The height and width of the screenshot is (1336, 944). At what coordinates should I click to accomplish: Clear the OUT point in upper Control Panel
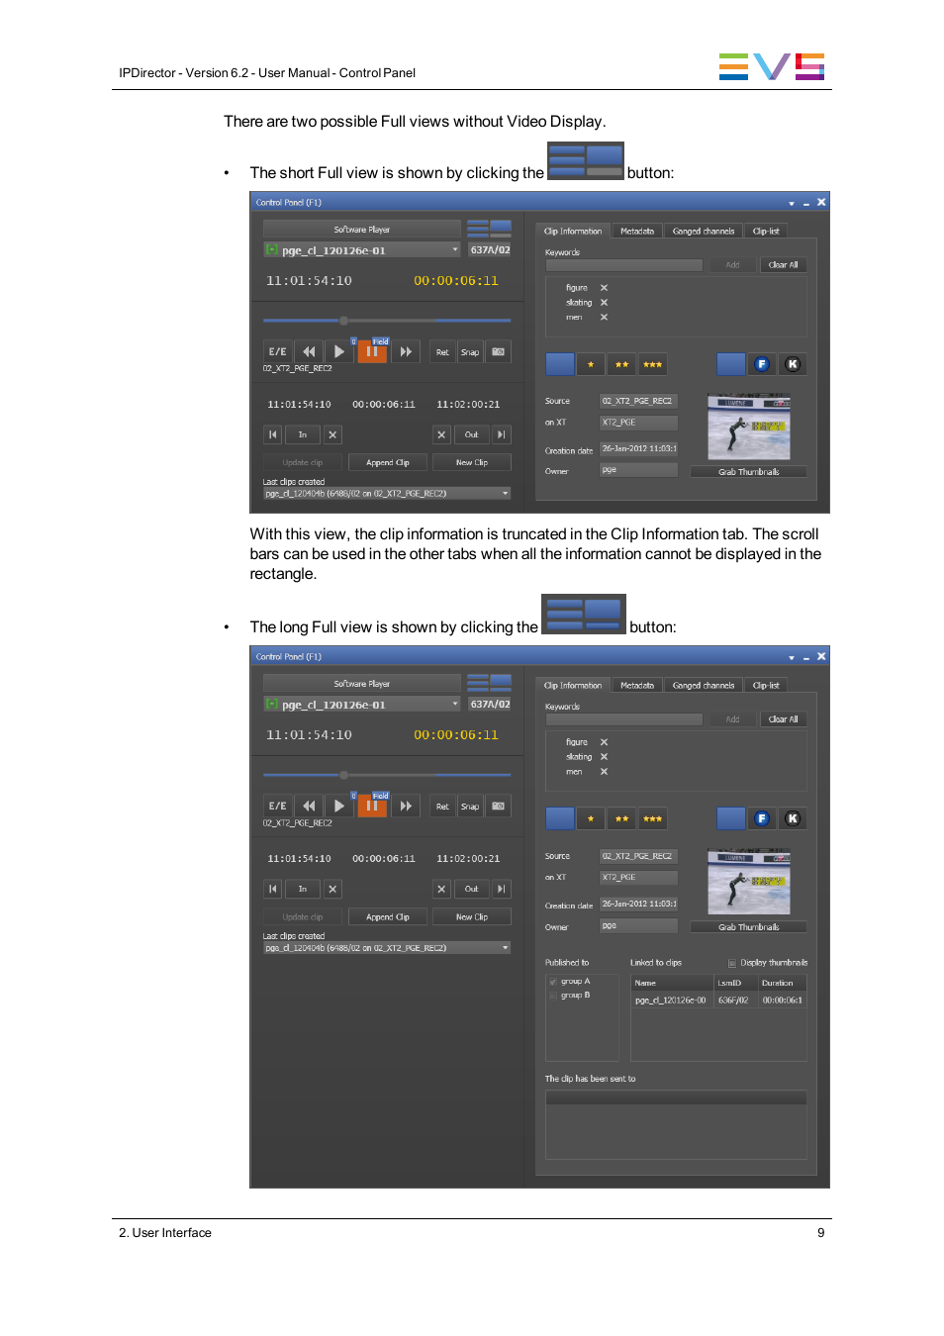pyautogui.click(x=441, y=434)
